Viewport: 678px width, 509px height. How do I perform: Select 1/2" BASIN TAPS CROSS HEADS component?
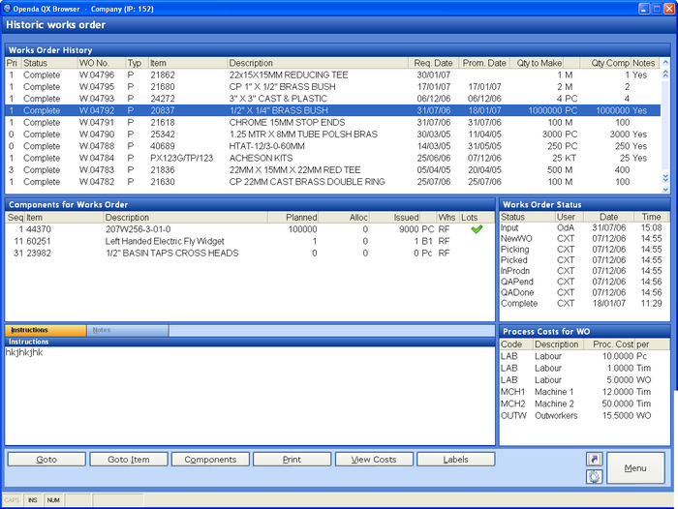click(x=250, y=254)
